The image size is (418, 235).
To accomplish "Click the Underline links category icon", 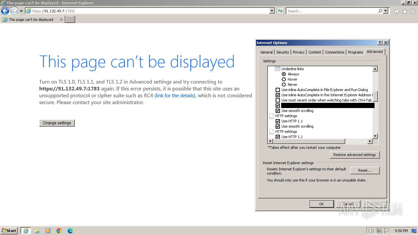I will coord(278,69).
